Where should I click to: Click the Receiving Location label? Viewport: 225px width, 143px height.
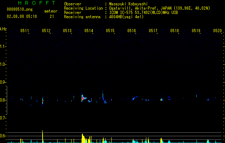click(83, 8)
